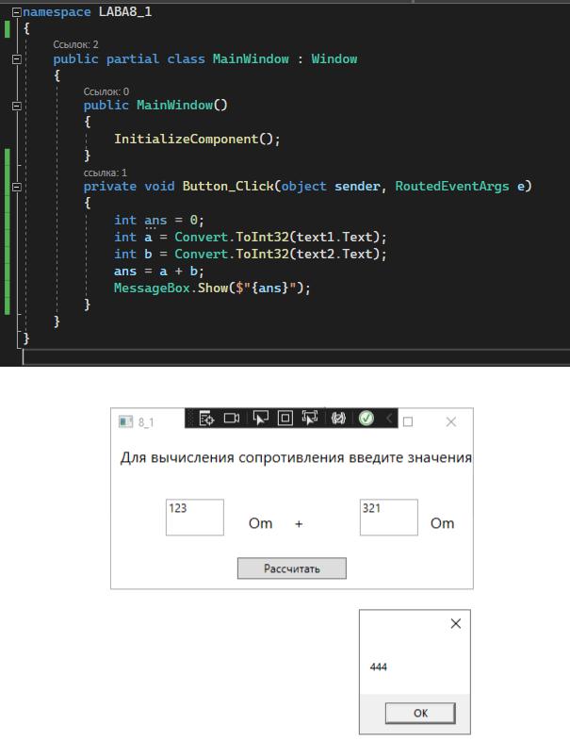This screenshot has height=741, width=570.
Task: Open the 'Ссылок: 0' references CodeLens link
Action: (106, 91)
